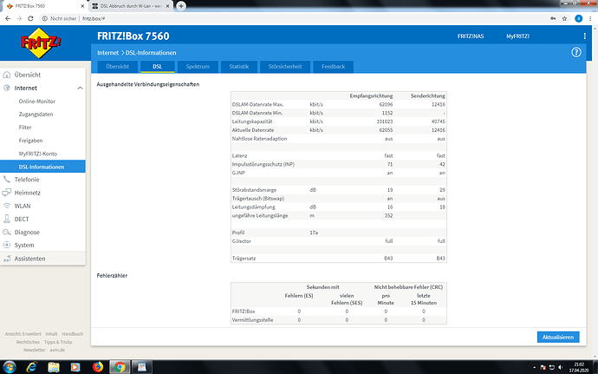Click the password key icon in address bar

pos(553,18)
